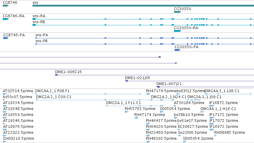Select the RH46437.5prime EST label
The width and height of the screenshot is (254, 143).
tap(161, 121)
